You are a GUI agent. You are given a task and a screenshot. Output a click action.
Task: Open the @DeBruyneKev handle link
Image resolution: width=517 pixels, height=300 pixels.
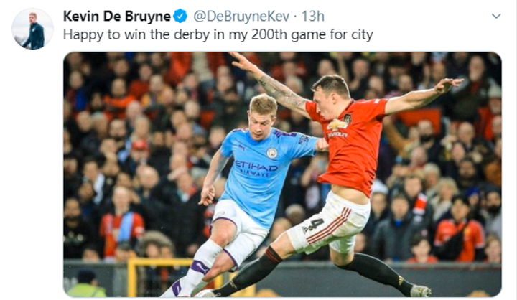[241, 17]
